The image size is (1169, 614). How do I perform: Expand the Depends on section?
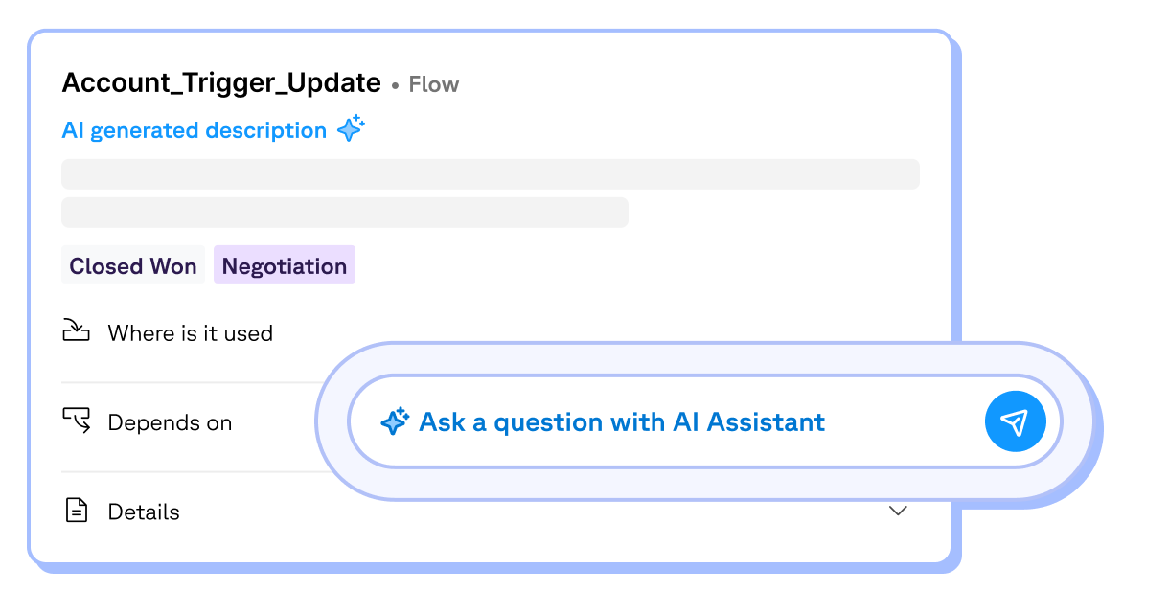[x=170, y=422]
